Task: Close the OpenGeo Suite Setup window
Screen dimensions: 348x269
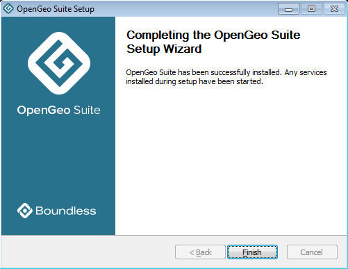Action: [x=334, y=9]
